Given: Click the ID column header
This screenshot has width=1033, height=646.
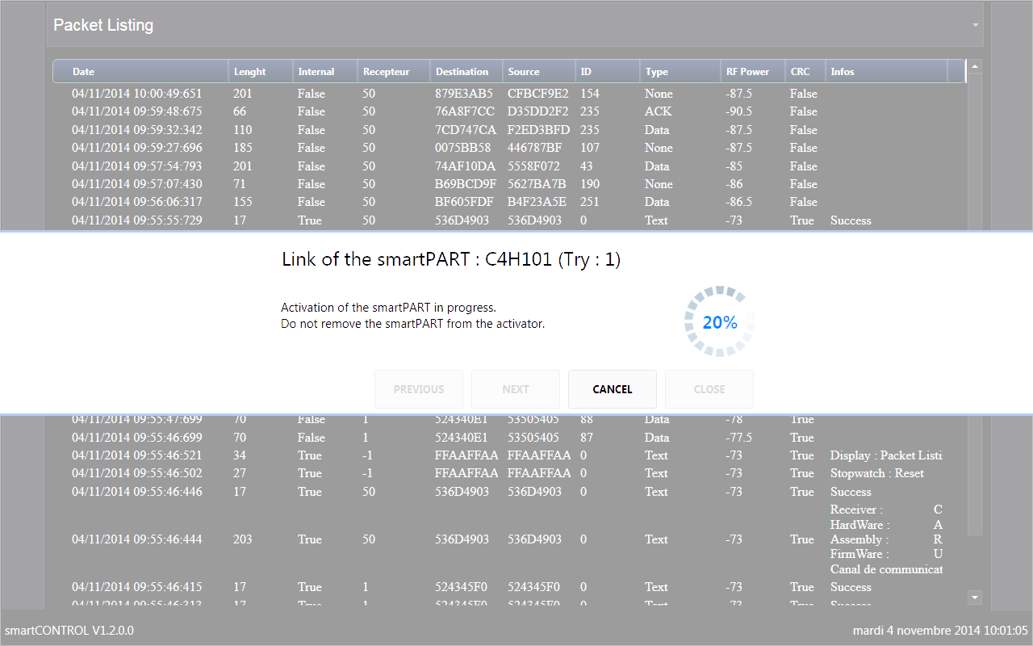Looking at the screenshot, I should point(607,72).
